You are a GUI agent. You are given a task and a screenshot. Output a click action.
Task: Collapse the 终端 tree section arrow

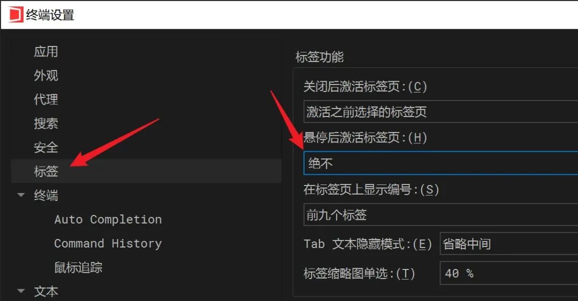(21, 195)
